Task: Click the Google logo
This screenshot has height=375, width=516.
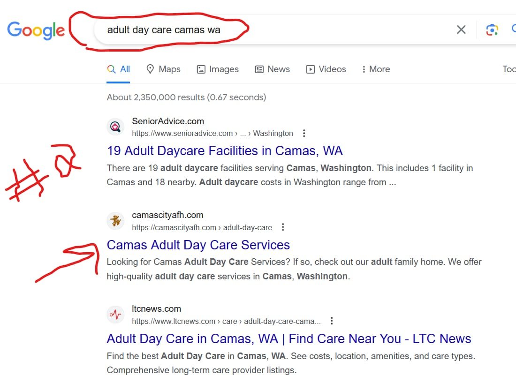Action: point(36,30)
